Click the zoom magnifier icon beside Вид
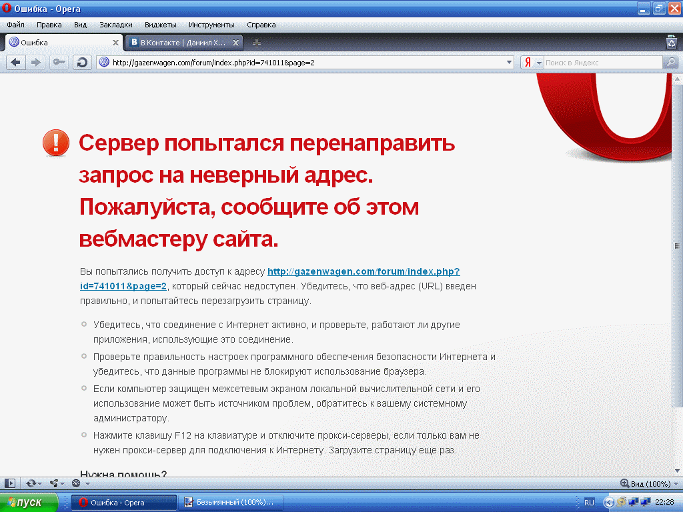 624,483
